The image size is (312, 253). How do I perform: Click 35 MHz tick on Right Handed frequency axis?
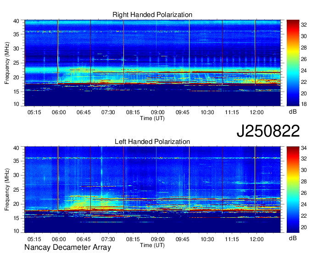pyautogui.click(x=17, y=34)
